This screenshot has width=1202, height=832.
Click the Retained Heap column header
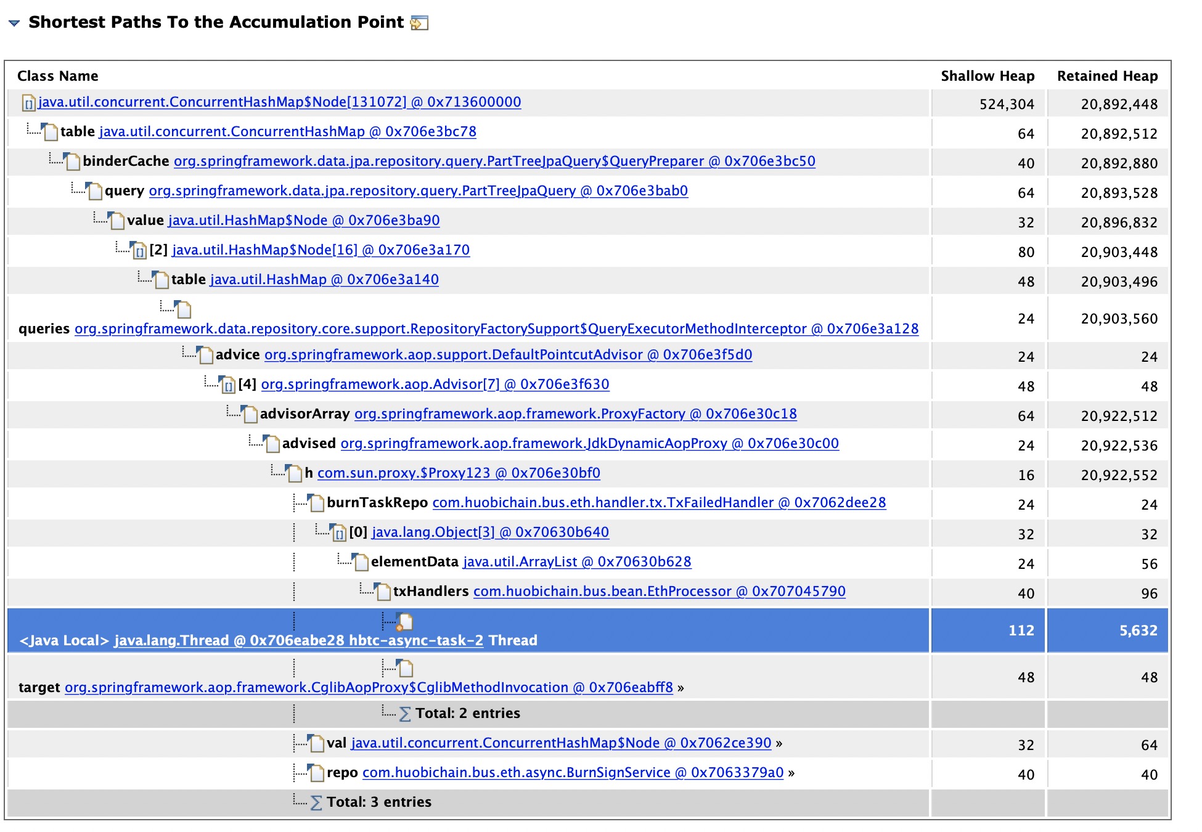coord(1107,76)
